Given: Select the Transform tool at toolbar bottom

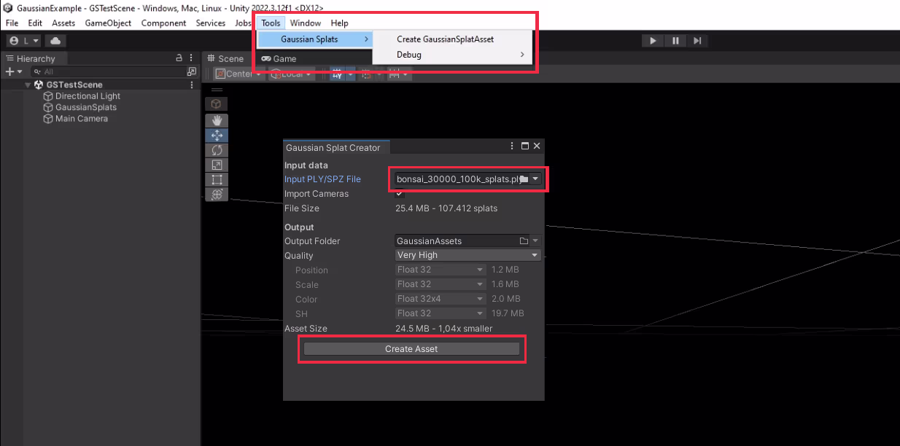Looking at the screenshot, I should pyautogui.click(x=216, y=194).
